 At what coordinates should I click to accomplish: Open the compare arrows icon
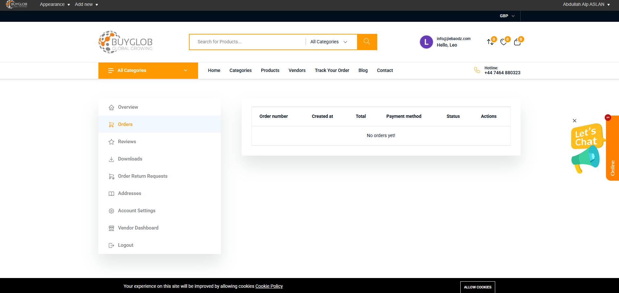[490, 42]
